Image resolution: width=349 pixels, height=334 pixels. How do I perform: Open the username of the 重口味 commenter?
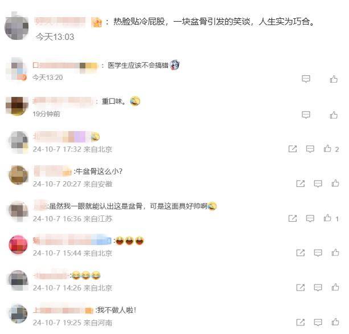coord(63,101)
